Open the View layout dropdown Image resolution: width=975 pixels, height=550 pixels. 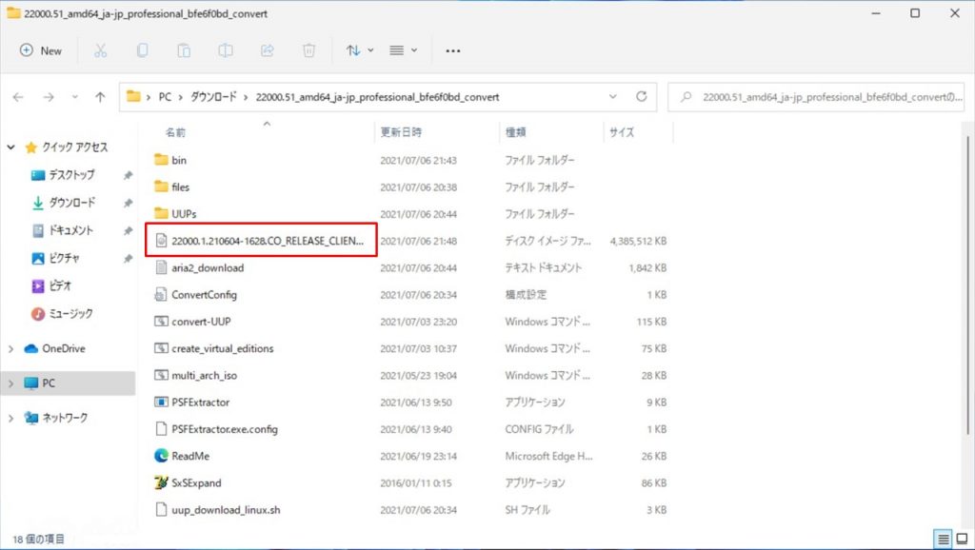(403, 50)
